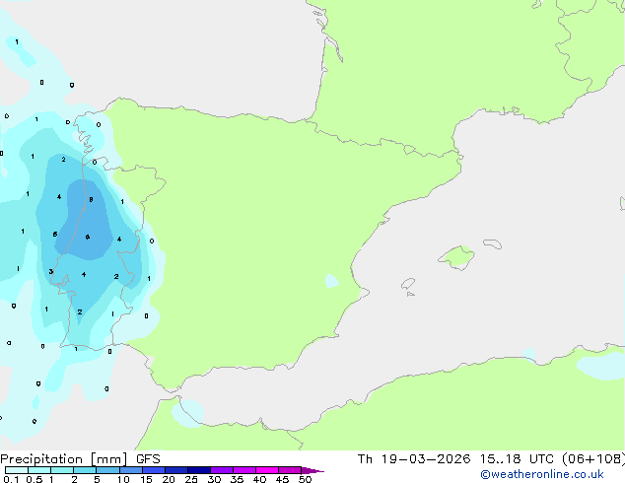Screen dimensions: 625x483
Task: Click the '3' precipitation value near Lisbon coast
Action: (x=50, y=272)
